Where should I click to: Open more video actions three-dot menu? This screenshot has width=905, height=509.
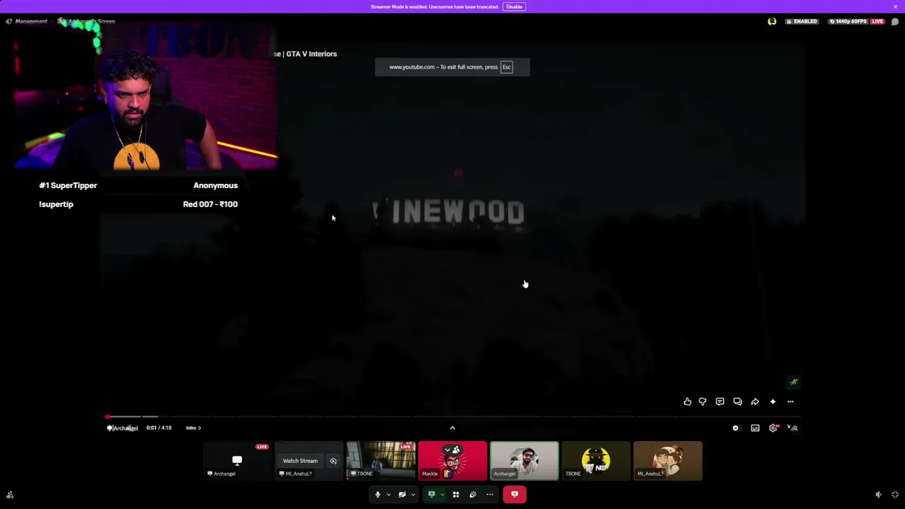(x=790, y=402)
